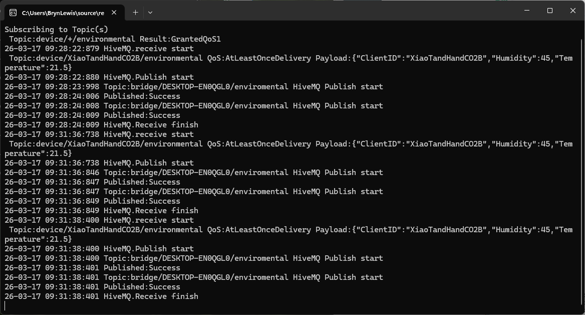
Task: Click the 09:31:36:849 HiveMQ.Receive finish line
Action: (x=102, y=211)
